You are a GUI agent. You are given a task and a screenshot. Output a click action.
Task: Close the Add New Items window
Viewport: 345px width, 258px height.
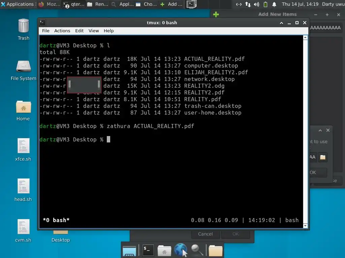339,15
